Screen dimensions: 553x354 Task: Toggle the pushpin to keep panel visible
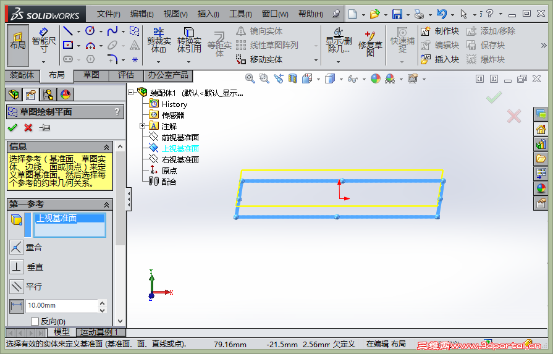[44, 128]
